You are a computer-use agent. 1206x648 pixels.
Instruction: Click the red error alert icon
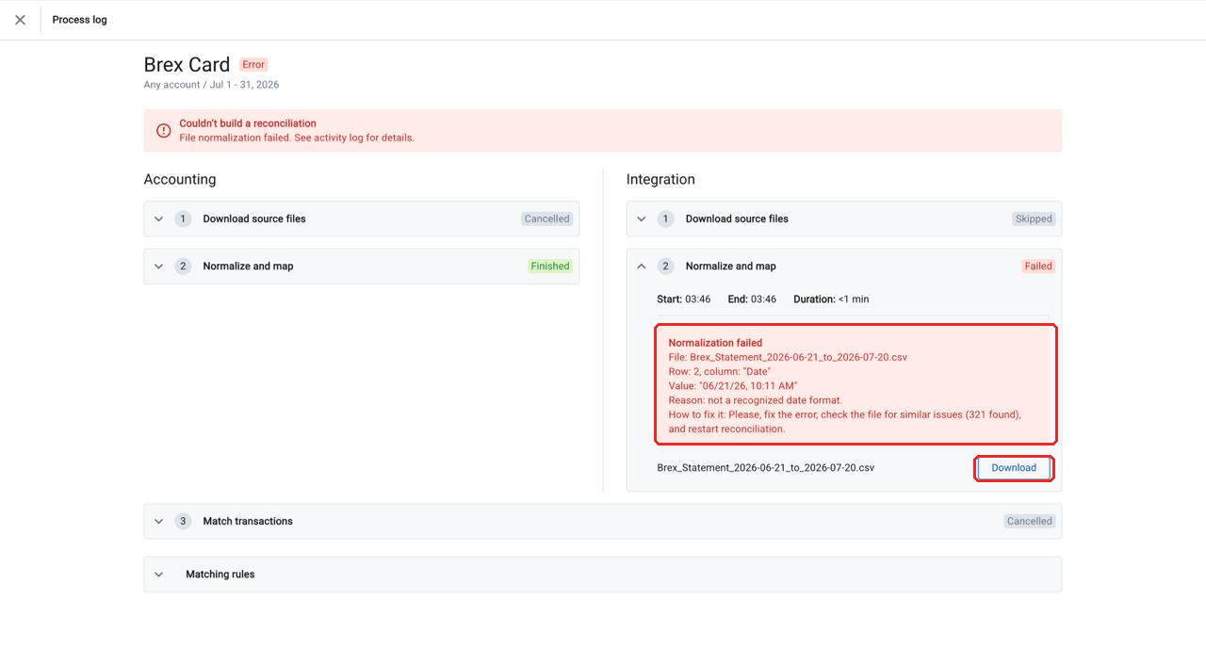(164, 130)
